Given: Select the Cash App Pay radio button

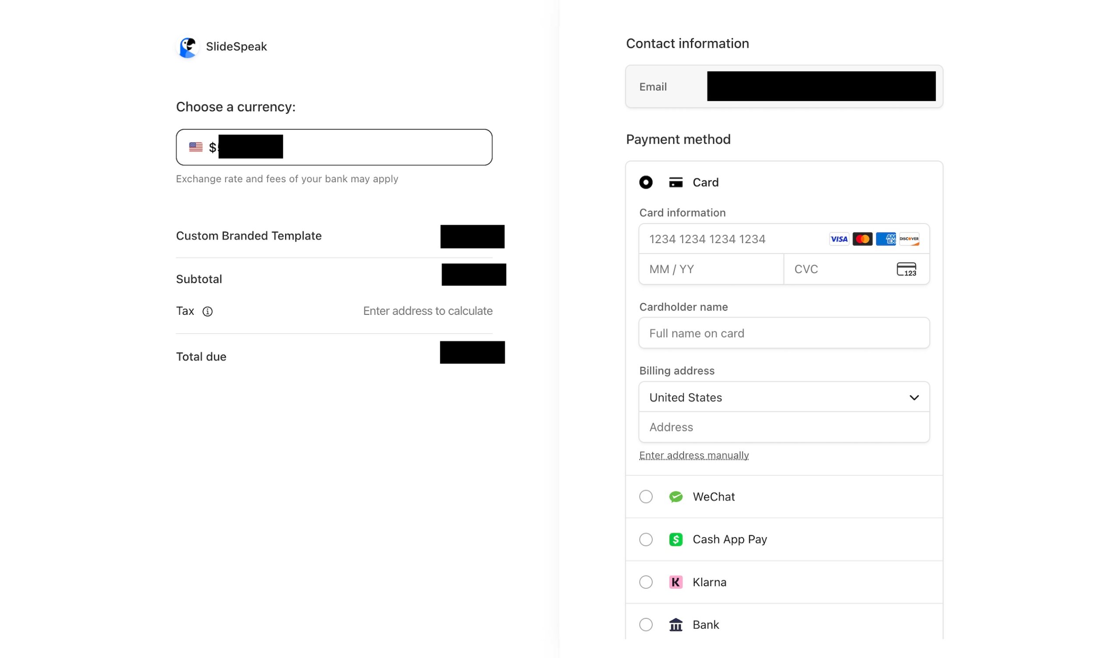Looking at the screenshot, I should [x=646, y=539].
